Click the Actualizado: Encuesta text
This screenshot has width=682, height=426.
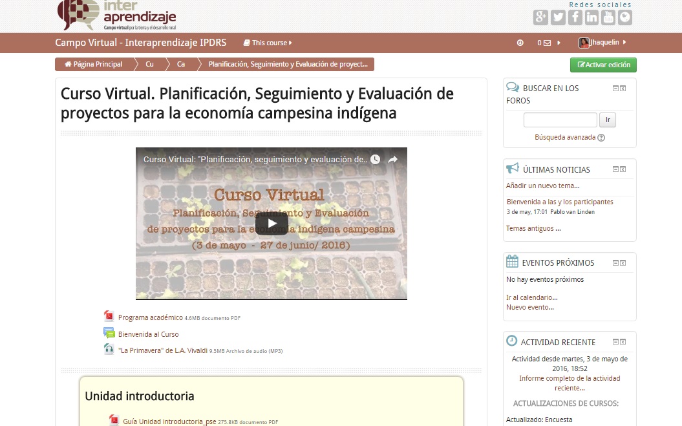point(539,420)
